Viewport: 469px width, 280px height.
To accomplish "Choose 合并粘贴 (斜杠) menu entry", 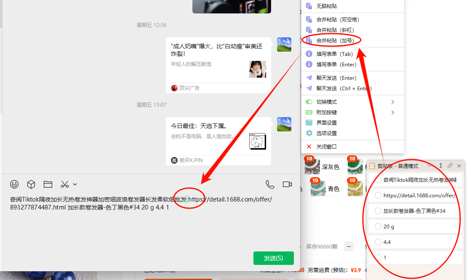I will 353,30.
